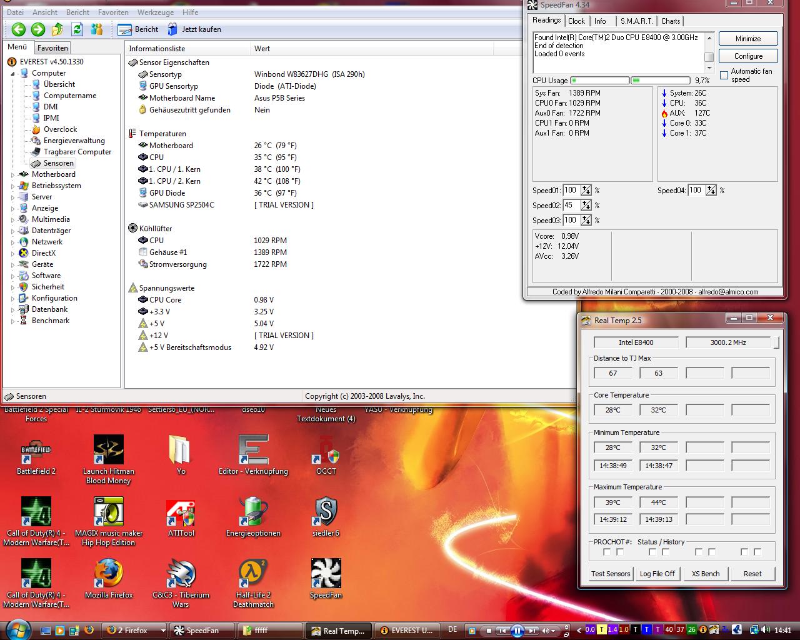Click the Minimize button in SpeedFan
This screenshot has height=640, width=800.
[x=748, y=39]
